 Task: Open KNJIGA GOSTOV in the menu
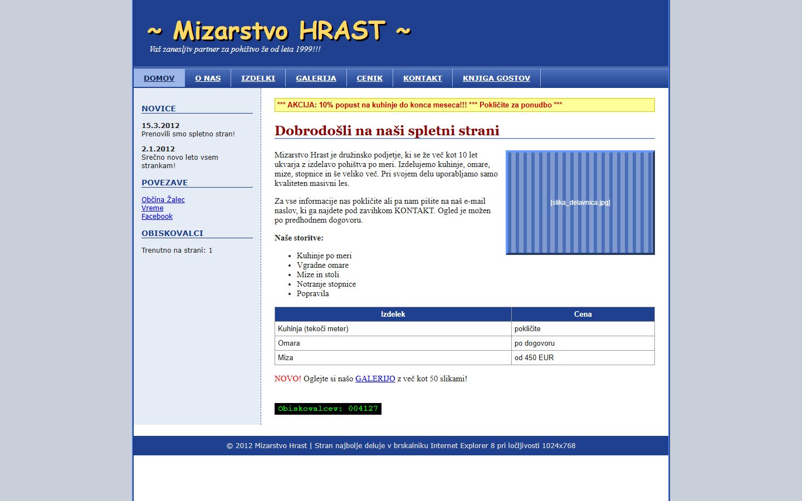(x=496, y=78)
